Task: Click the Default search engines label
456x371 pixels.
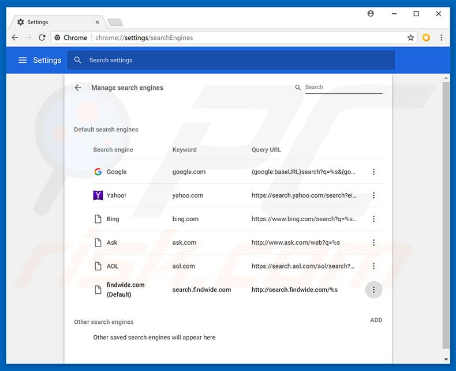Action: point(106,130)
